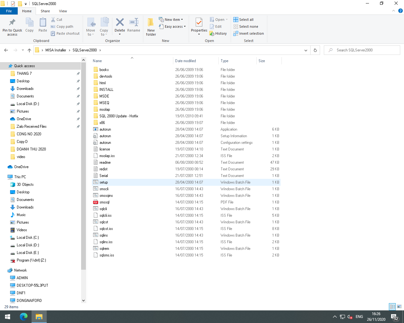Click the Paste icon in ribbon
The height and width of the screenshot is (323, 404).
click(43, 23)
